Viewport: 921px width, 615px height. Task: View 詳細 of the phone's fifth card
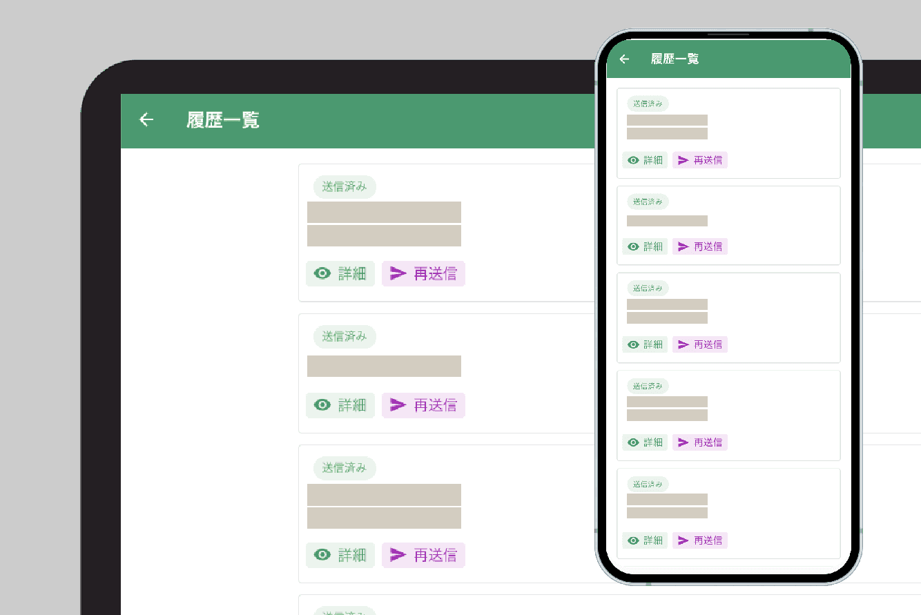click(x=645, y=540)
